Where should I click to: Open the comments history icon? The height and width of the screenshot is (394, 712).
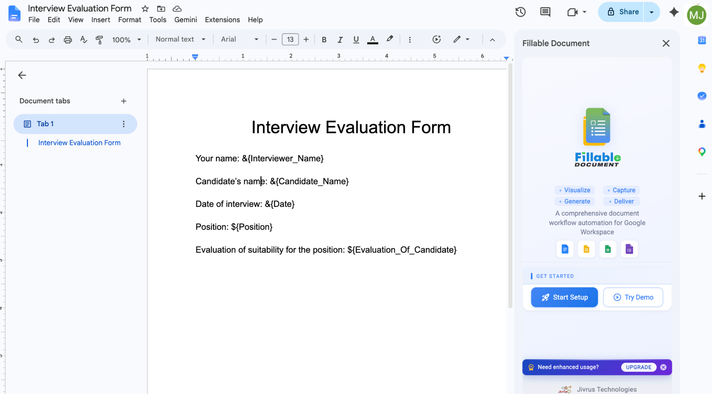click(545, 12)
